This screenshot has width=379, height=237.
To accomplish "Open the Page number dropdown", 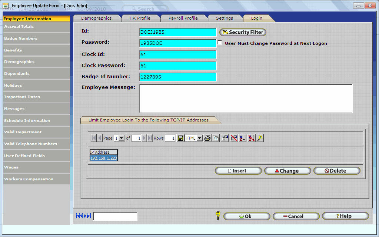I will (122, 138).
